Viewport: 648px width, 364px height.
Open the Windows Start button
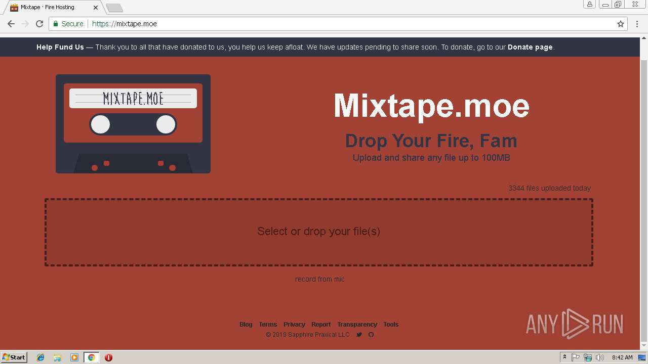(14, 357)
